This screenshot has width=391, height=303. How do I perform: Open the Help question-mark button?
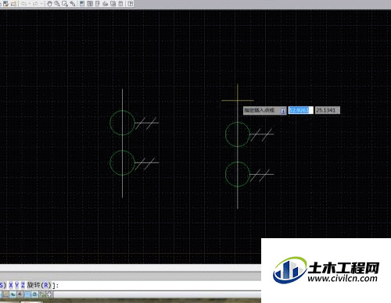pos(131,4)
